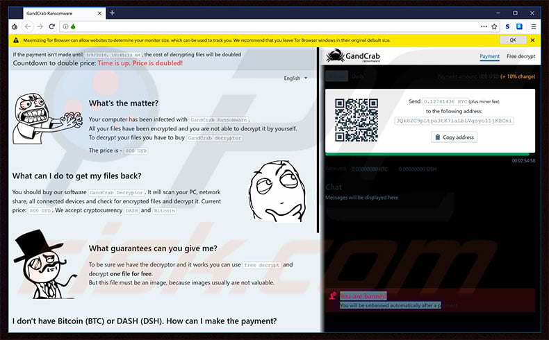Switch to the Payment tab
Screen dimensions: 549x340
click(489, 56)
